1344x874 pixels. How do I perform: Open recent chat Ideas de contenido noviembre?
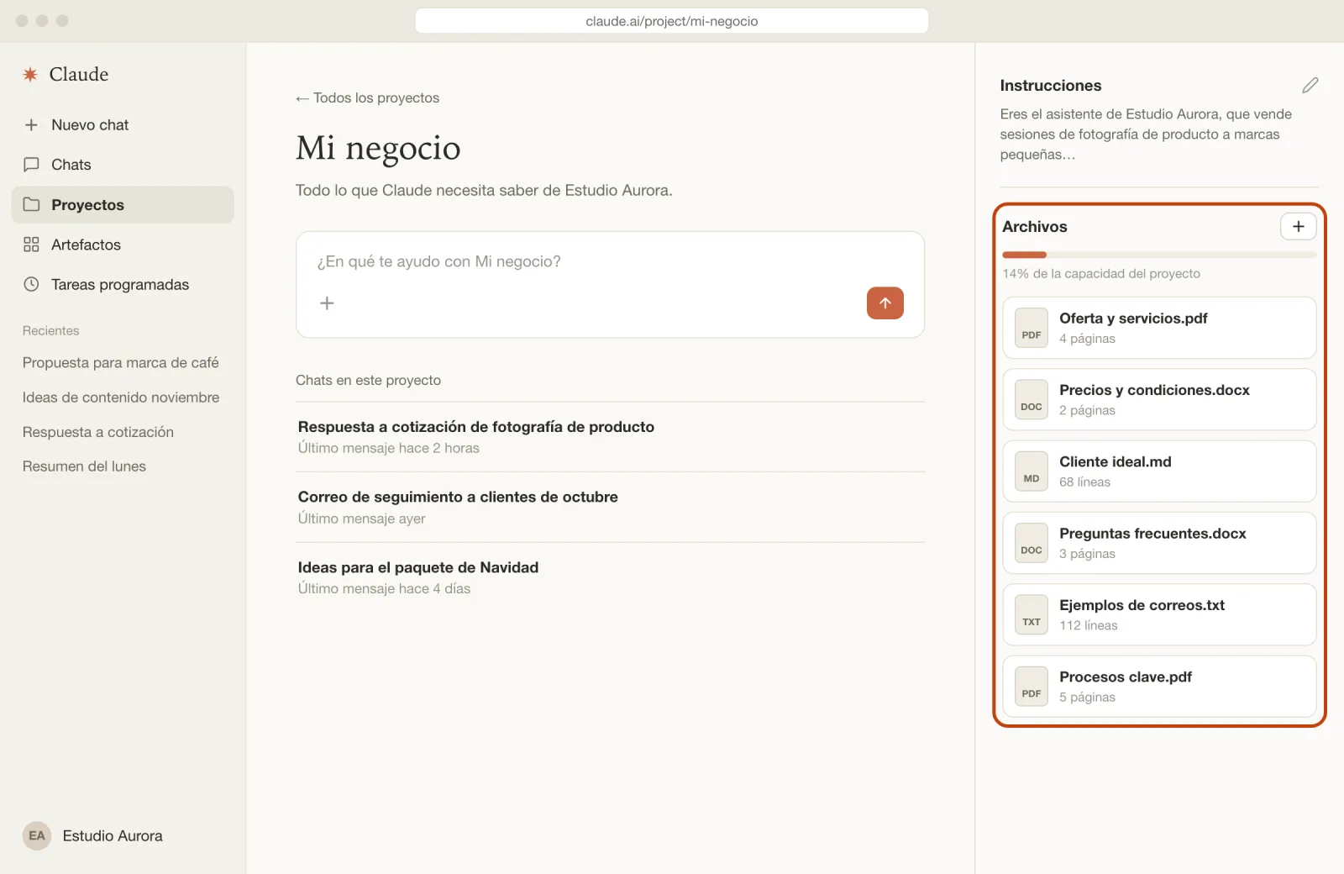click(121, 398)
